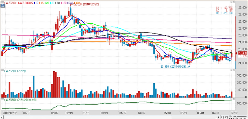Click the 300,000 volume axis label
This screenshot has width=248, height=119.
click(242, 76)
